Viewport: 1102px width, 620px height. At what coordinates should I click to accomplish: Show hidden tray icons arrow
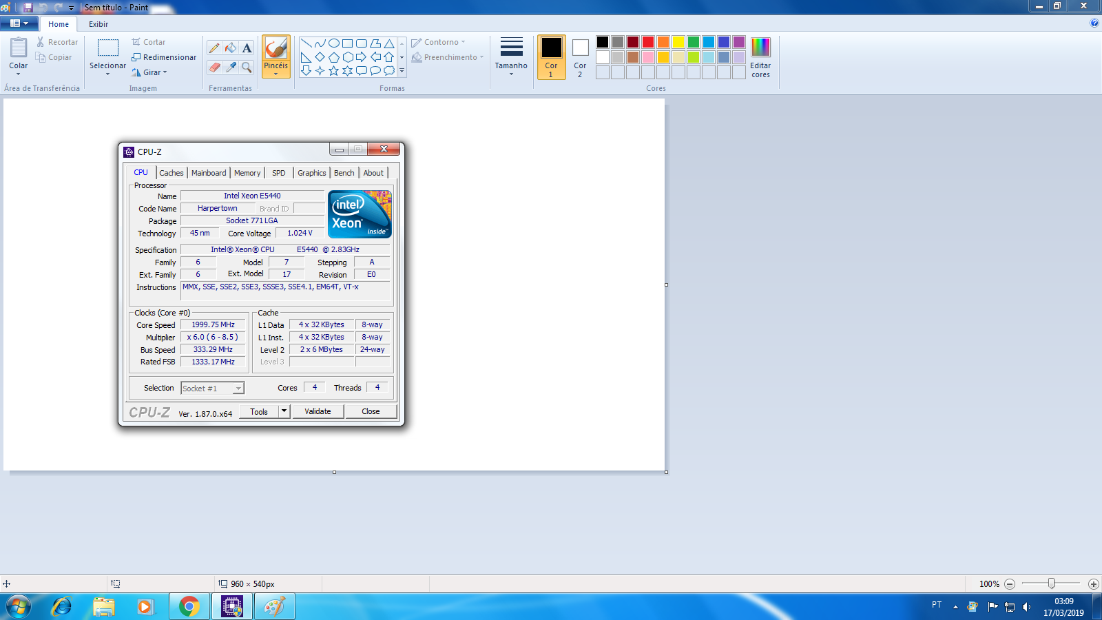(x=955, y=606)
